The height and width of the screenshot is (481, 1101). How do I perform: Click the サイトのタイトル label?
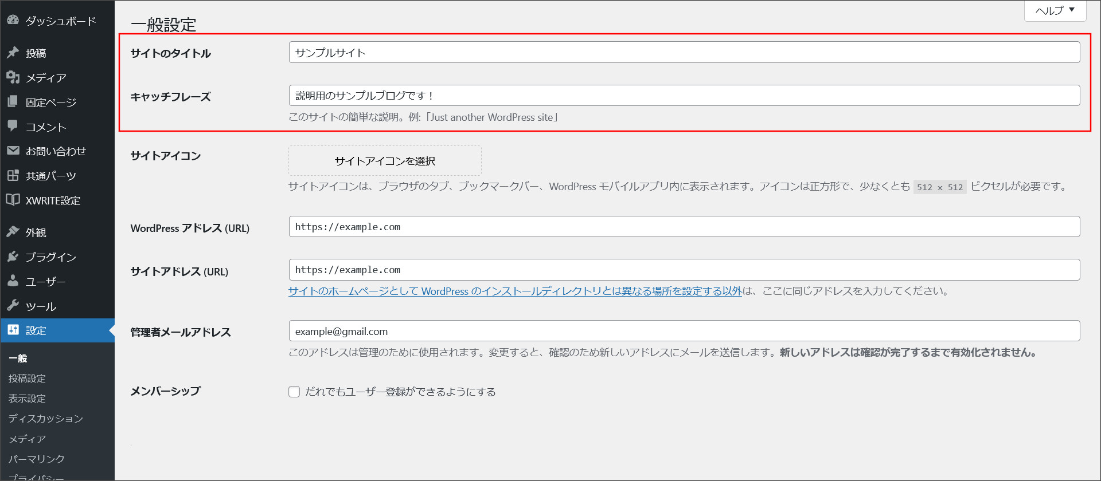pyautogui.click(x=170, y=53)
